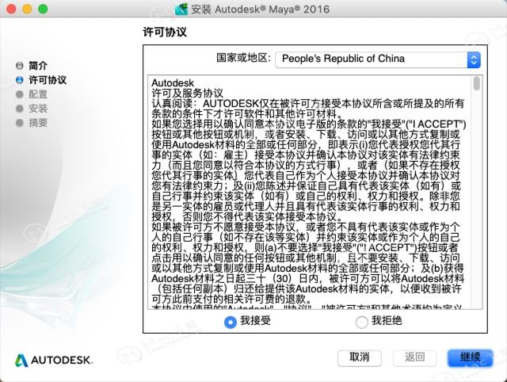
Task: Click the blue bullet beside 许可协议
Action: pos(19,80)
